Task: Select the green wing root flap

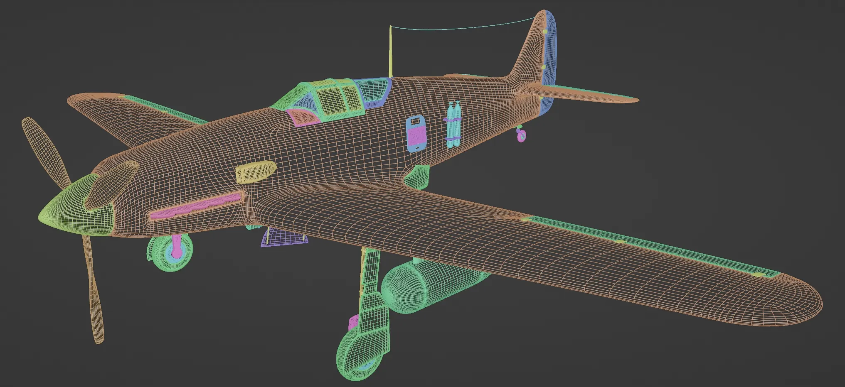Action: [418, 178]
